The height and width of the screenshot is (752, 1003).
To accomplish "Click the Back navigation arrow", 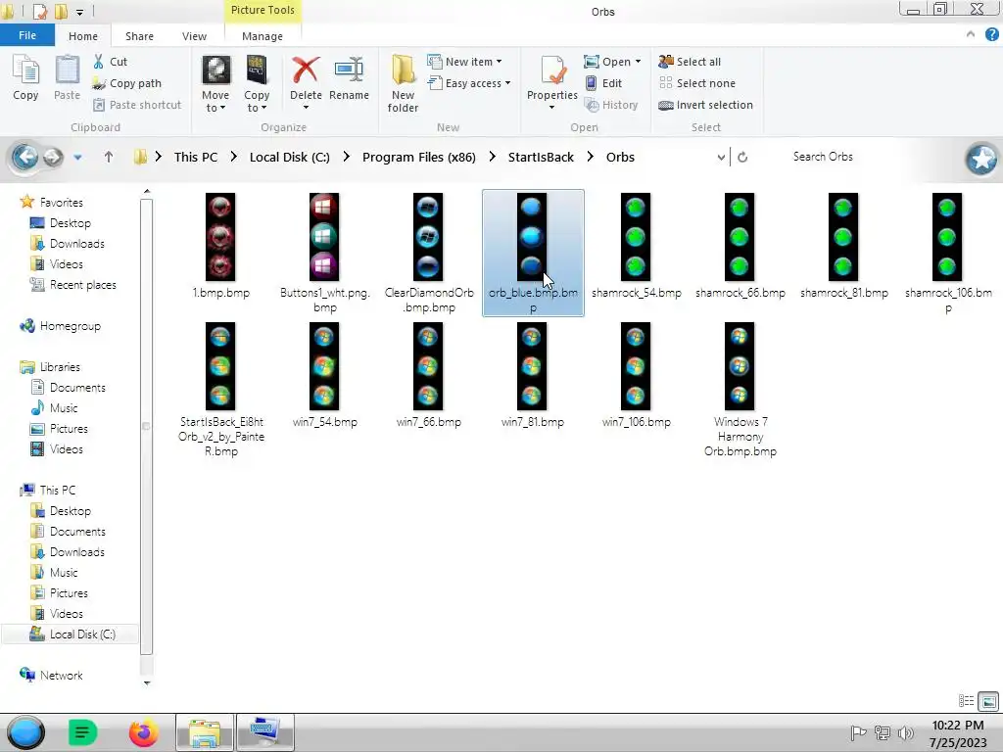I will pos(24,157).
